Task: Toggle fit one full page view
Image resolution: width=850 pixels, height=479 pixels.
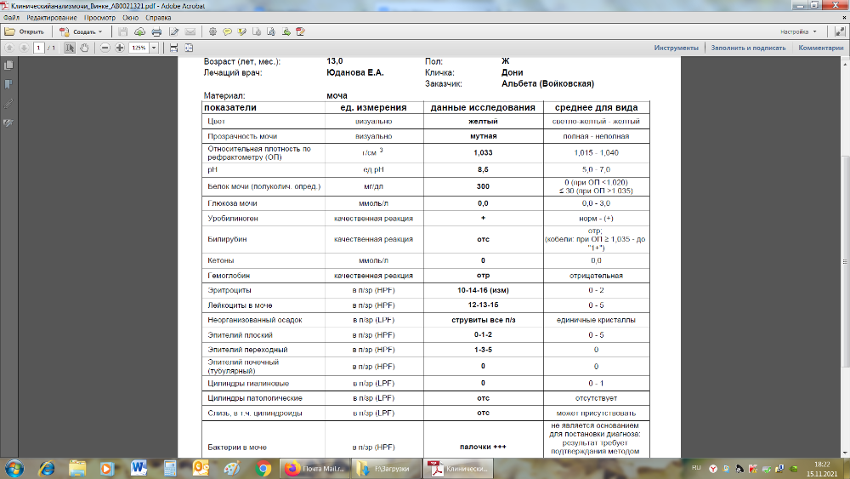Action: point(190,48)
